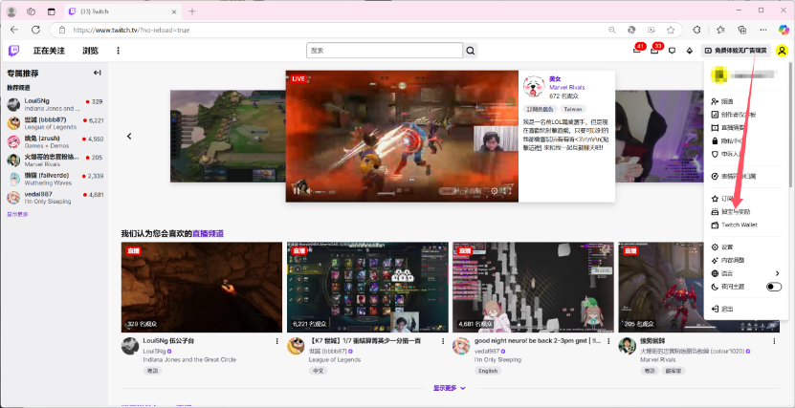This screenshot has width=795, height=408.
Task: Mute the featured stream volume icon
Action: [x=308, y=191]
